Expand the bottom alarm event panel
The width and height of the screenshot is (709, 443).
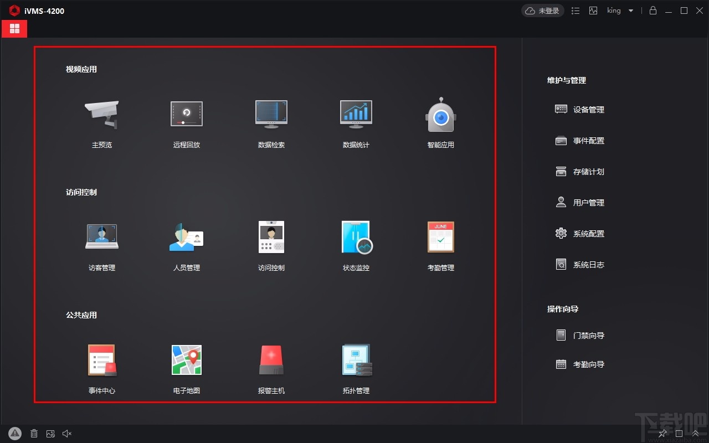click(x=695, y=434)
